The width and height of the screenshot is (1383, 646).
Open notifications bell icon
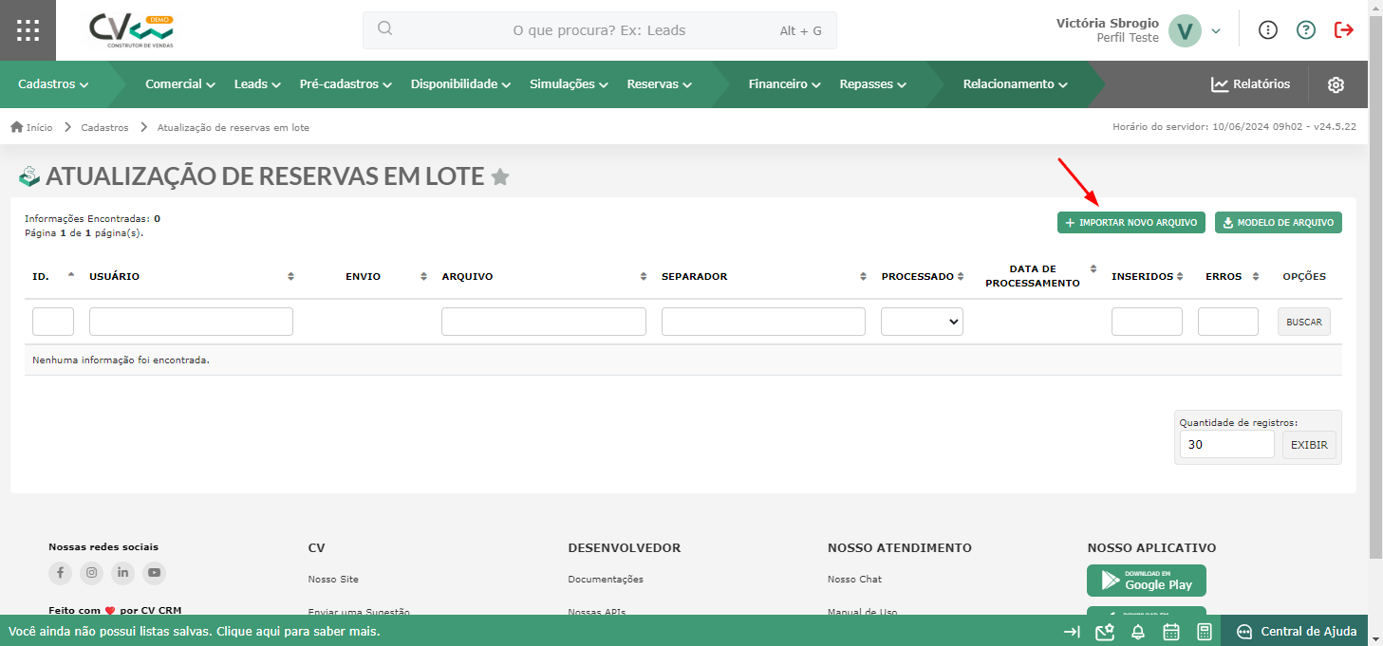point(1137,632)
